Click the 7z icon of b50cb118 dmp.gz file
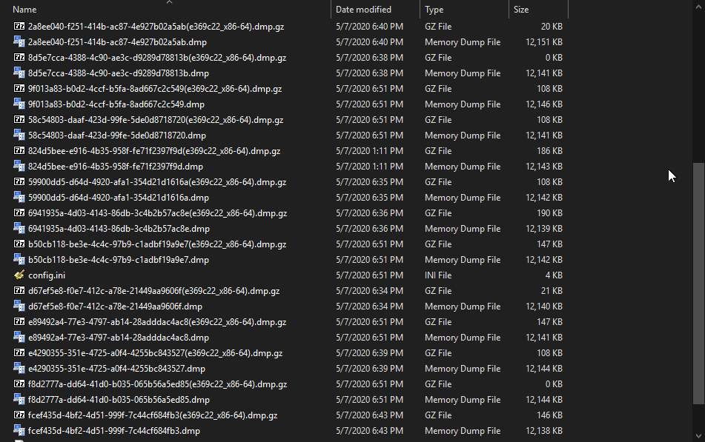This screenshot has height=442, width=705. [19, 244]
